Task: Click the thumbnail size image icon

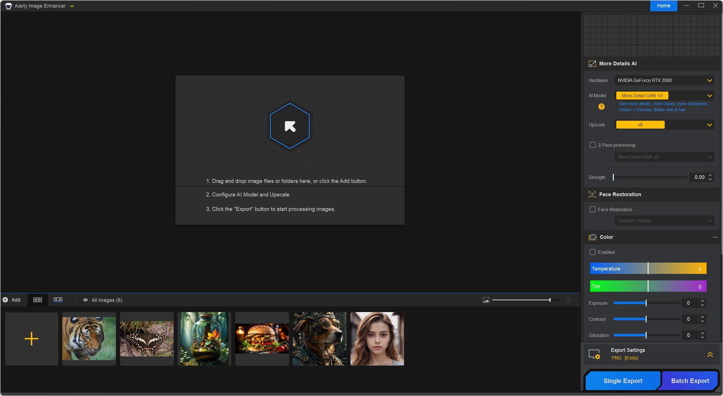Action: [486, 300]
